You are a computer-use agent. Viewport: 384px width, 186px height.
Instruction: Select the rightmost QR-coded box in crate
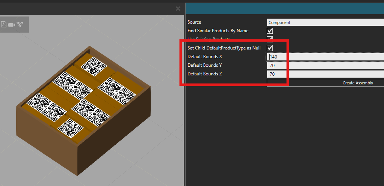click(116, 89)
